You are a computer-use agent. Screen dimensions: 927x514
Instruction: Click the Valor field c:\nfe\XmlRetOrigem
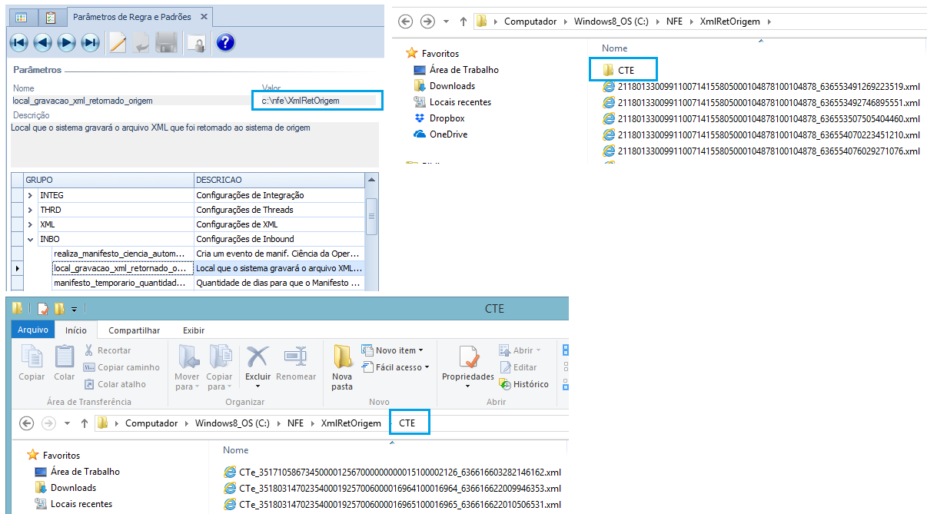(317, 101)
